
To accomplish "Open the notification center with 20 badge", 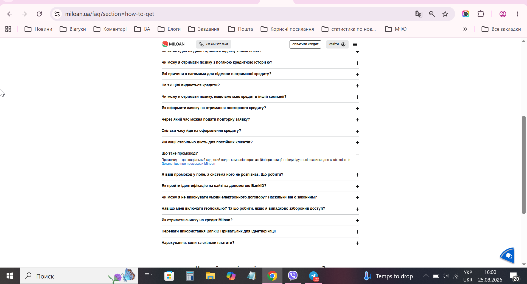I will pos(514,277).
